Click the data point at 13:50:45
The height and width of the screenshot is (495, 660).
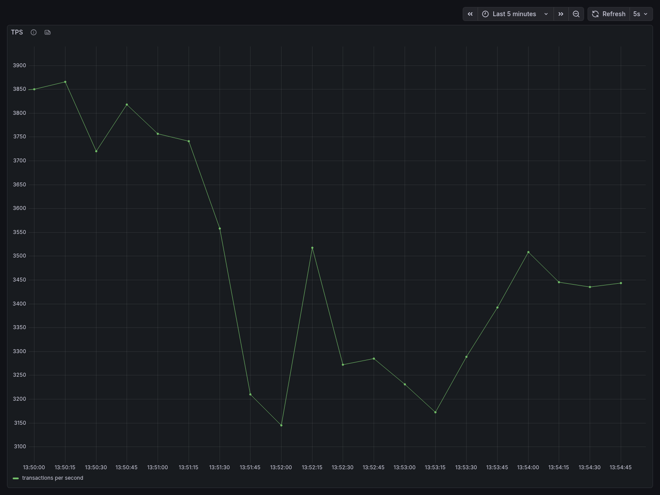point(127,105)
